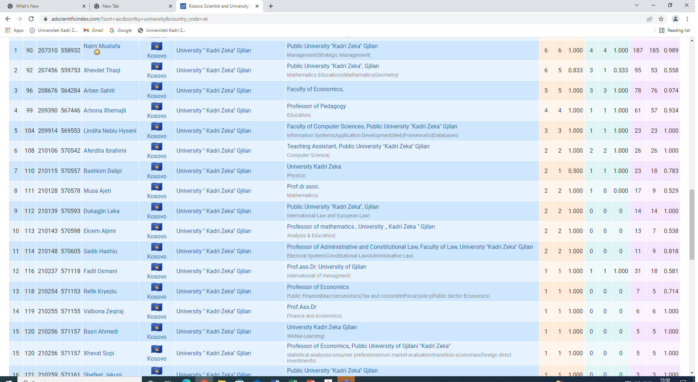Click Kosovo country link in Fadil Osmani row
Image resolution: width=698 pixels, height=382 pixels.
point(157,277)
